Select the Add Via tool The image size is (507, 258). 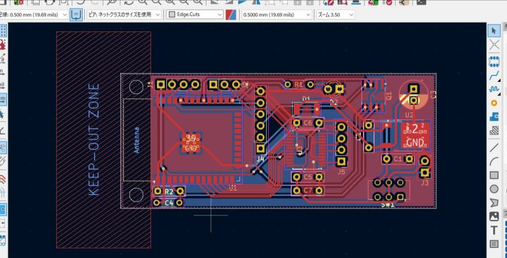(x=494, y=103)
